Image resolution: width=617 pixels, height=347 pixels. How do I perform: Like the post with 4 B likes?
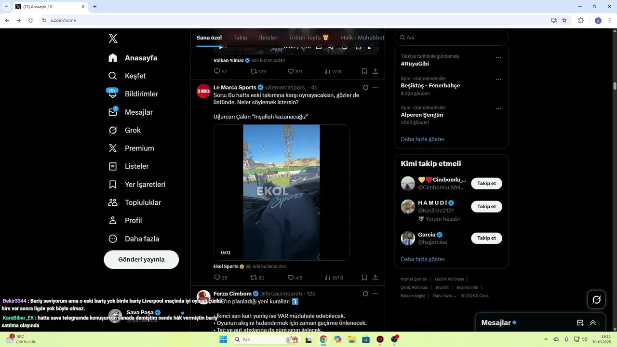[295, 278]
